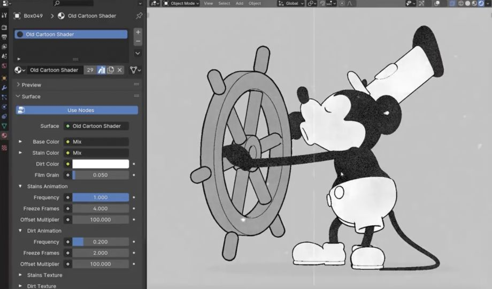This screenshot has height=289, width=492.
Task: Open the browse material sphere dropdown
Action: click(x=20, y=70)
